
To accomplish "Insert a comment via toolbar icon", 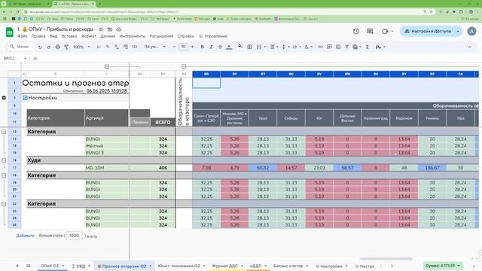I will click(329, 47).
